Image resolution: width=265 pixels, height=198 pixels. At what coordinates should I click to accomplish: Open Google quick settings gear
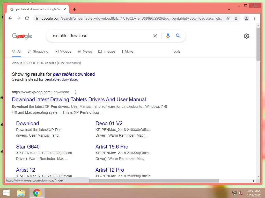[x=247, y=36]
